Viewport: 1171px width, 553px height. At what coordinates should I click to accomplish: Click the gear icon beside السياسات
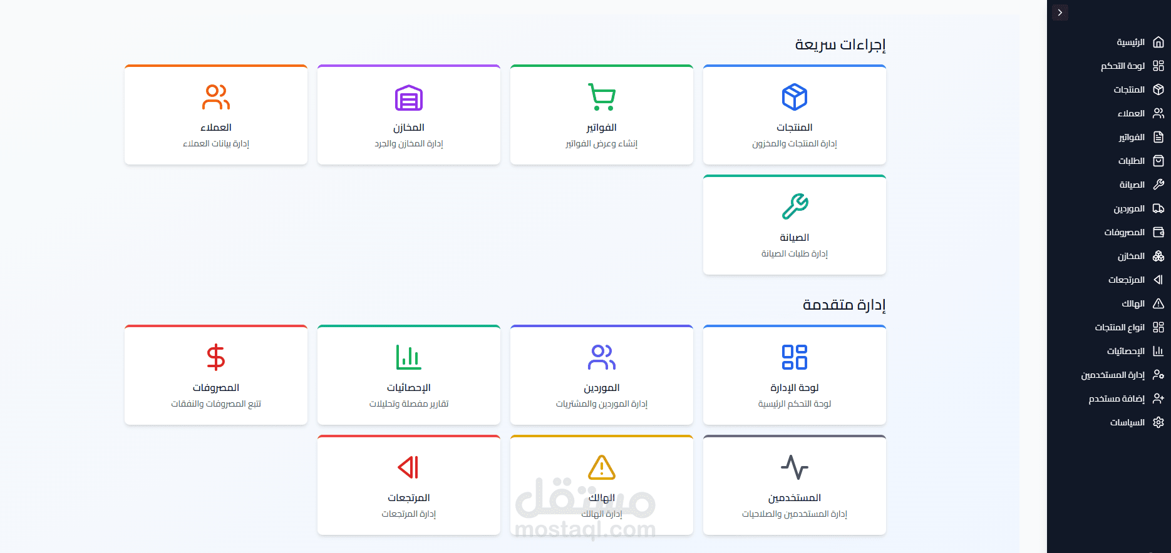(x=1158, y=422)
